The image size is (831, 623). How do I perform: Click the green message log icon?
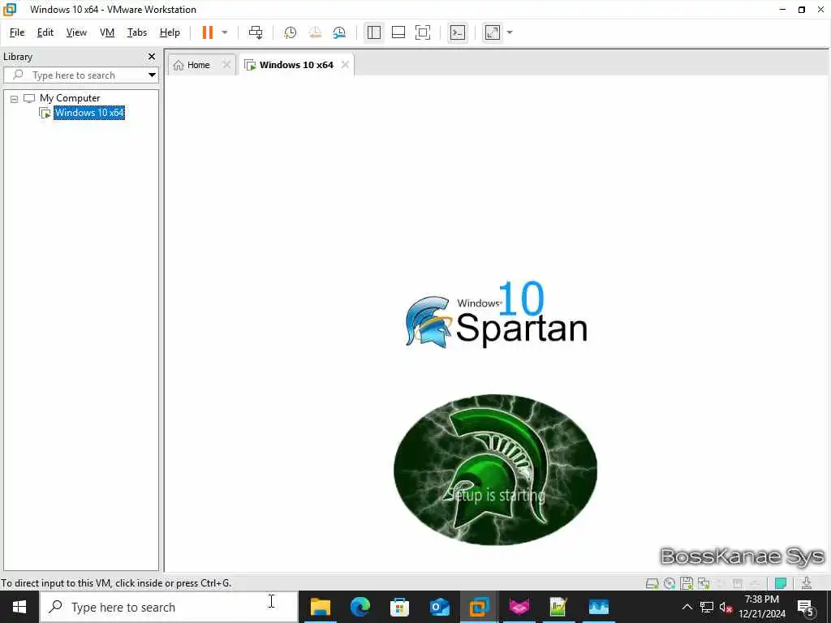pyautogui.click(x=781, y=583)
